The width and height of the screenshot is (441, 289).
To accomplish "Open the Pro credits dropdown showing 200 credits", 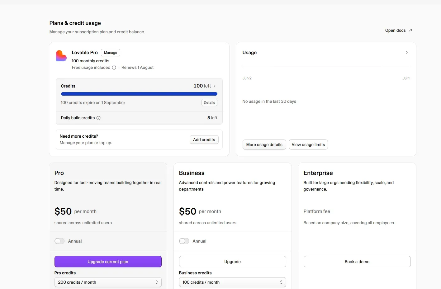I will 108,282.
